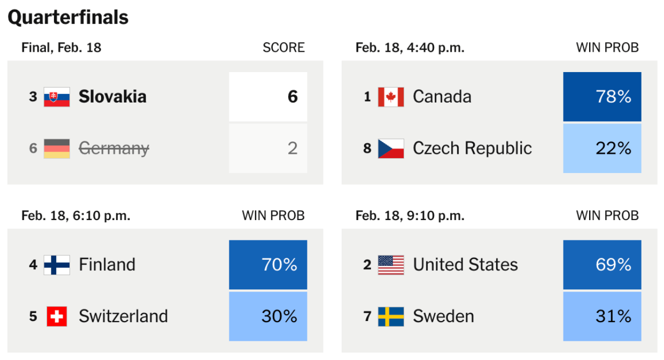
Task: Open the Czech Republic team link
Action: (472, 148)
